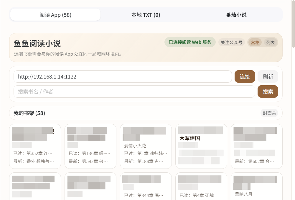Open the book with 已读：第4章 死战
The width and height of the screenshot is (295, 200).
click(201, 186)
